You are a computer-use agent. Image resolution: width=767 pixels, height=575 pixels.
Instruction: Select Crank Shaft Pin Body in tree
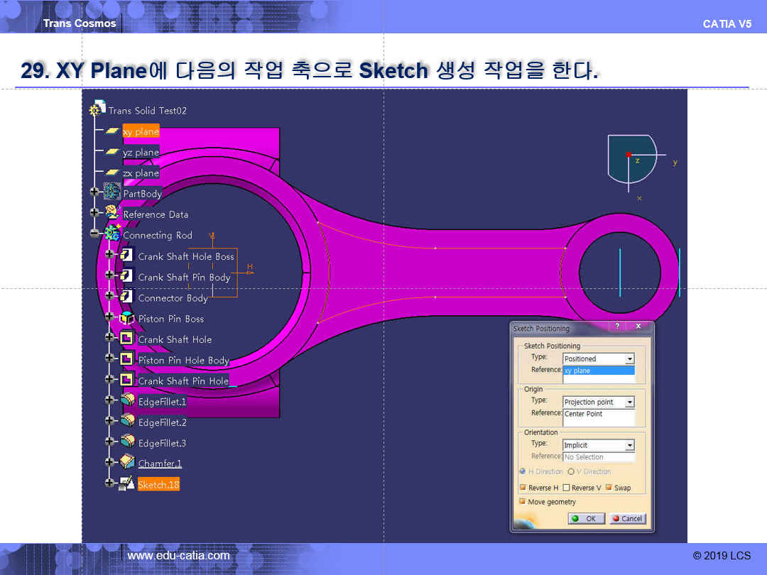(184, 278)
